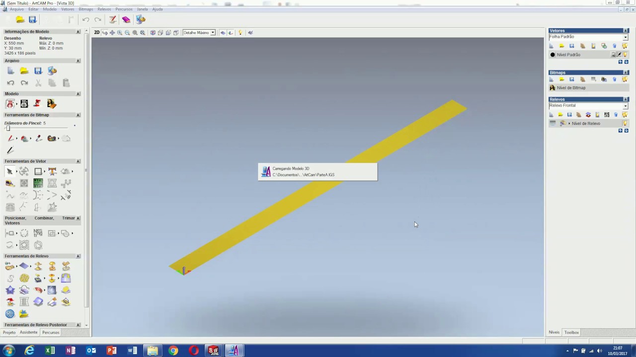Screen dimensions: 636x357
Task: Delete relief layer with trash icon
Action: pyautogui.click(x=616, y=115)
